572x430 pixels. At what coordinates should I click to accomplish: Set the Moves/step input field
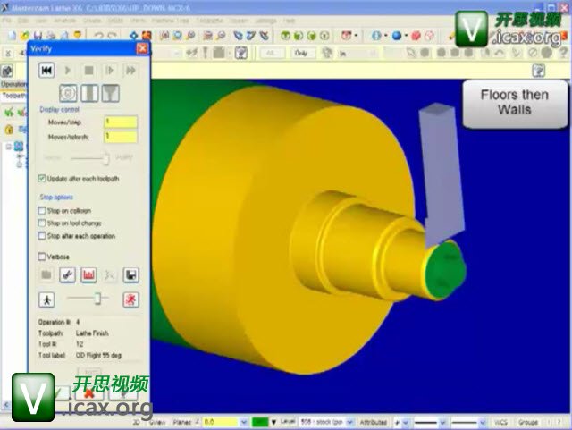[x=121, y=122]
